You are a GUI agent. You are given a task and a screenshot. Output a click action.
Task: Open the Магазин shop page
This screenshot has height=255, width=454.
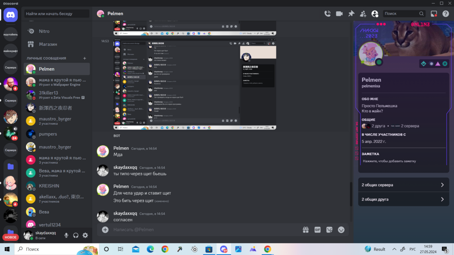56,44
